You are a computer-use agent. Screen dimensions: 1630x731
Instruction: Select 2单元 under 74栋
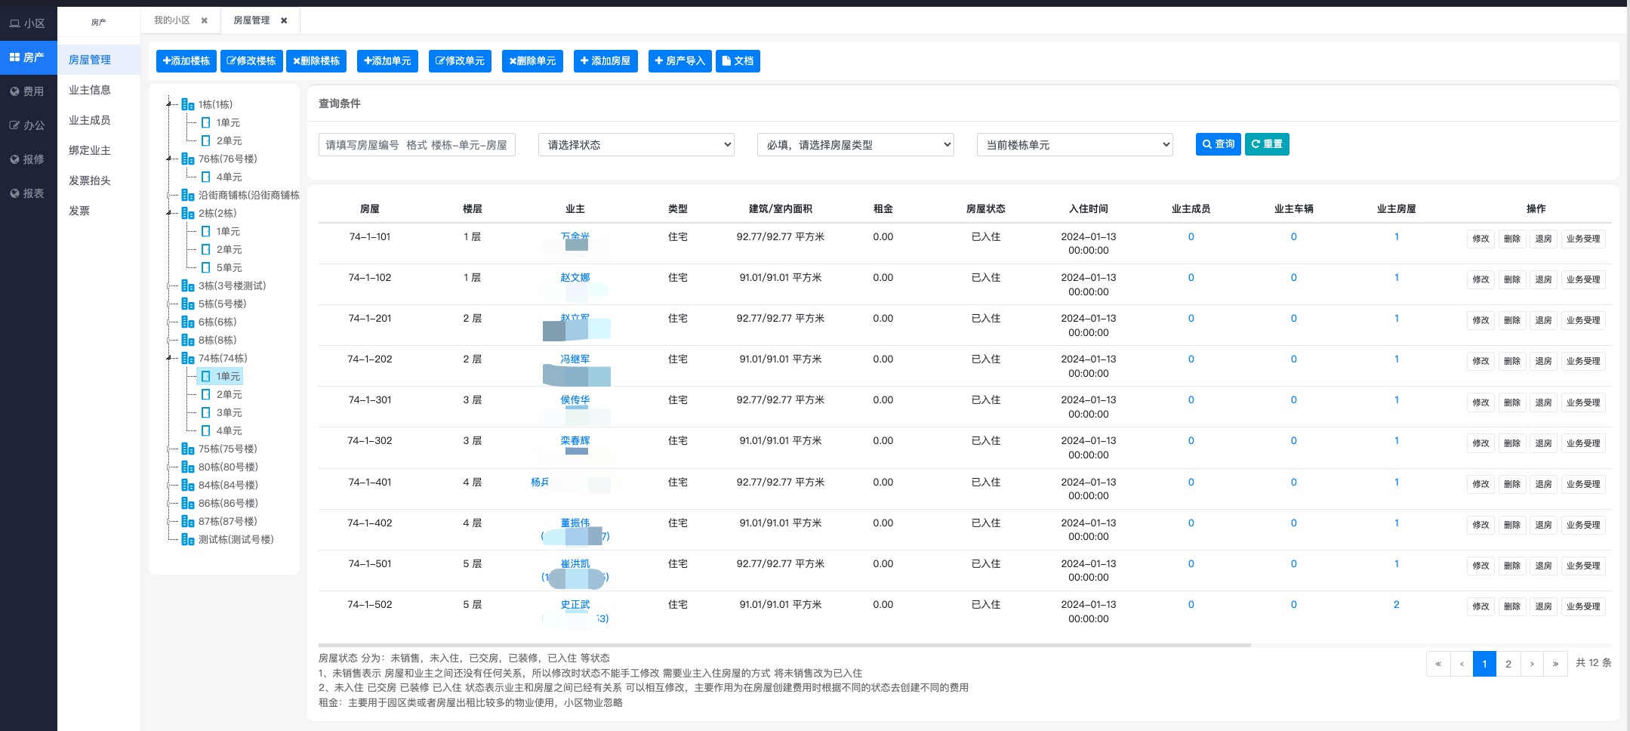[229, 394]
